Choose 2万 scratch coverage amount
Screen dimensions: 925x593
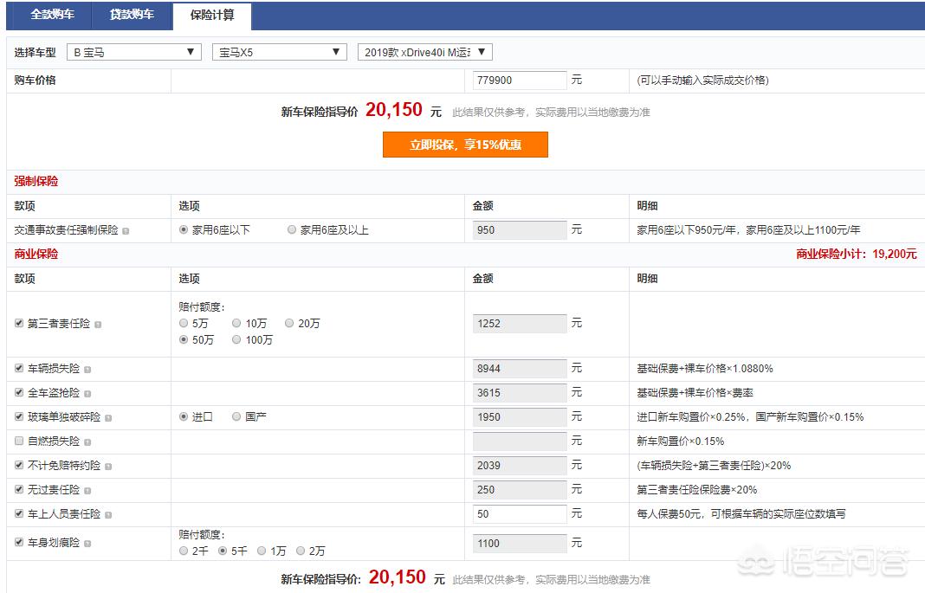[x=301, y=551]
